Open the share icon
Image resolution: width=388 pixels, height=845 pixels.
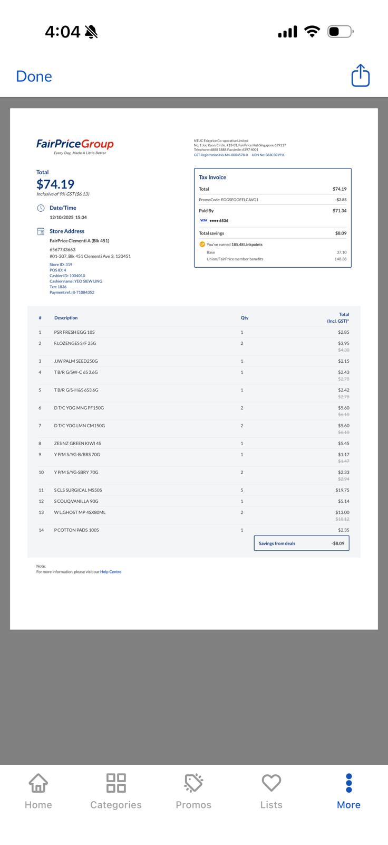361,76
